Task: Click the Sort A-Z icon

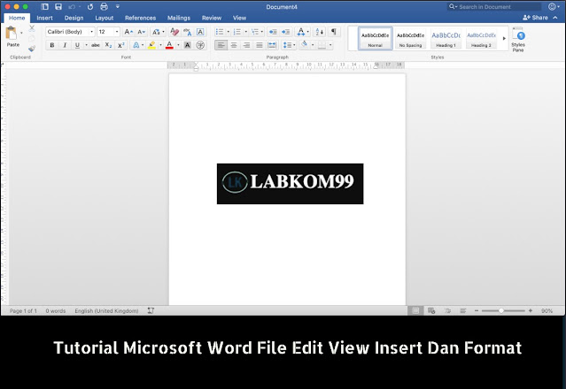Action: [x=320, y=32]
